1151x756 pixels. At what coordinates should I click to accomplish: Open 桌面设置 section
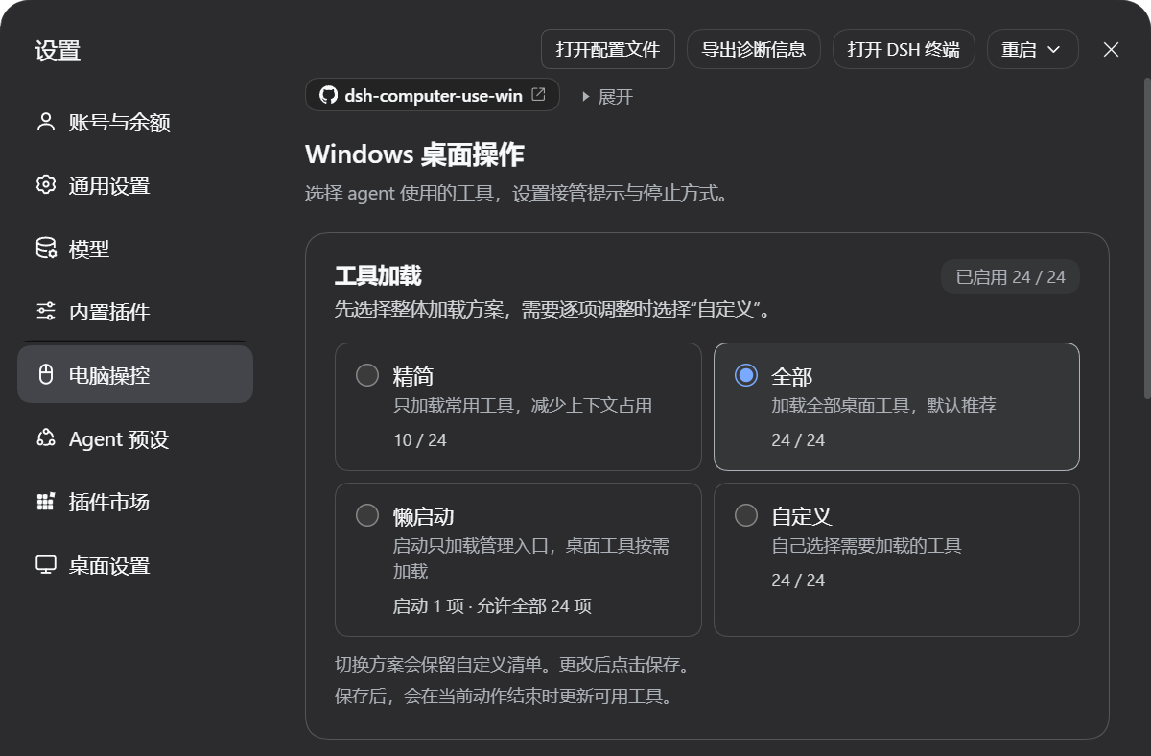pyautogui.click(x=135, y=565)
